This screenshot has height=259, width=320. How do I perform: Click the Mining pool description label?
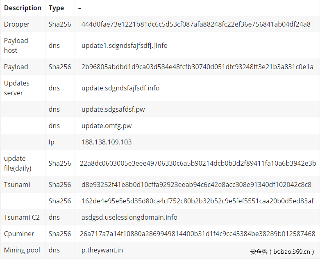click(x=22, y=250)
